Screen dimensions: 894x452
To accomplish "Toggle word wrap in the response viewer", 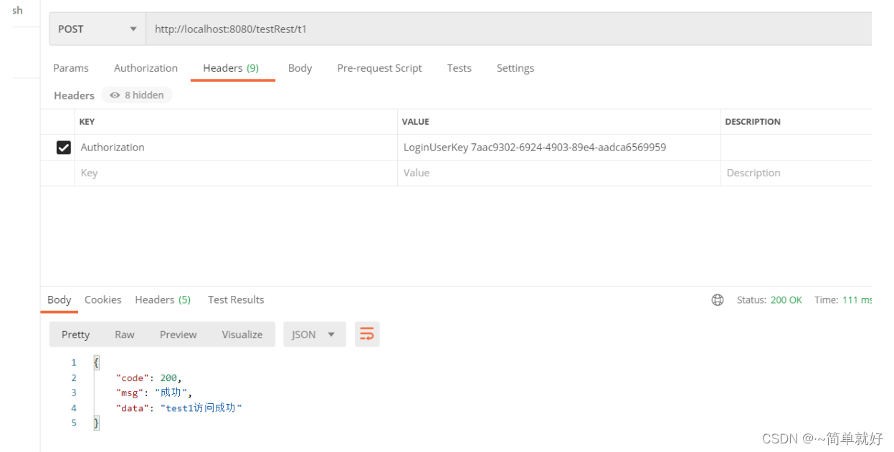I will [x=367, y=334].
